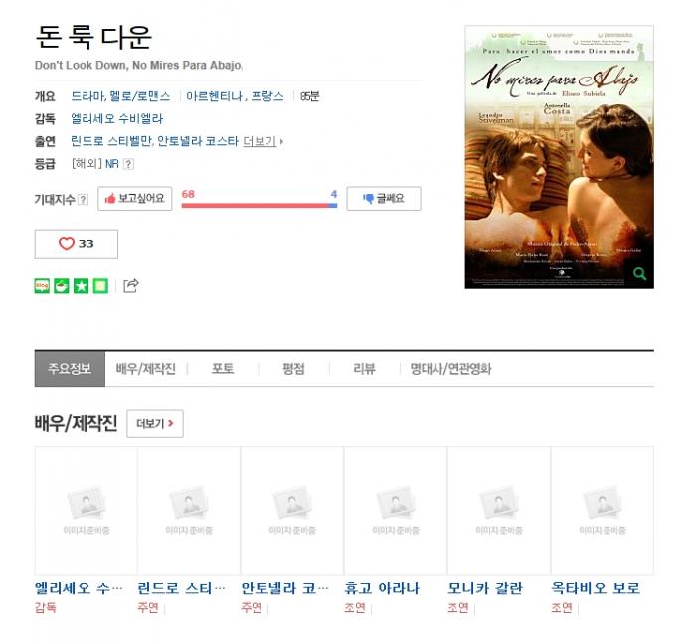Open 휴고 아라나 cast thumbnail
Viewport: 696px width, 643px height.
coord(396,511)
